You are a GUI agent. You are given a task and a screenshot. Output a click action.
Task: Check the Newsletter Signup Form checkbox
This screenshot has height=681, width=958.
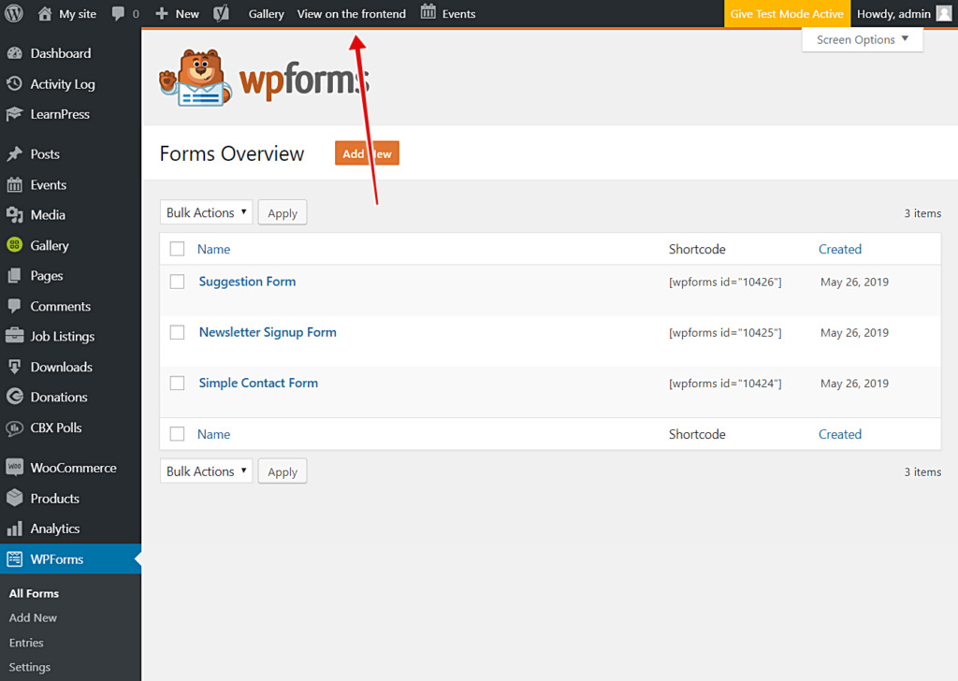point(177,331)
